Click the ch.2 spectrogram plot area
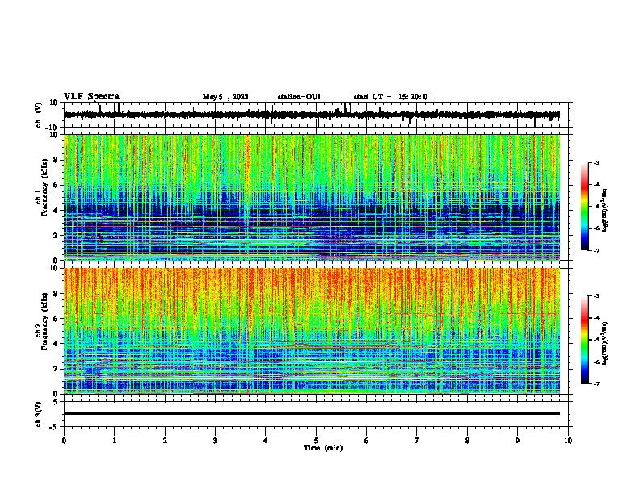The image size is (640, 494). (x=312, y=331)
